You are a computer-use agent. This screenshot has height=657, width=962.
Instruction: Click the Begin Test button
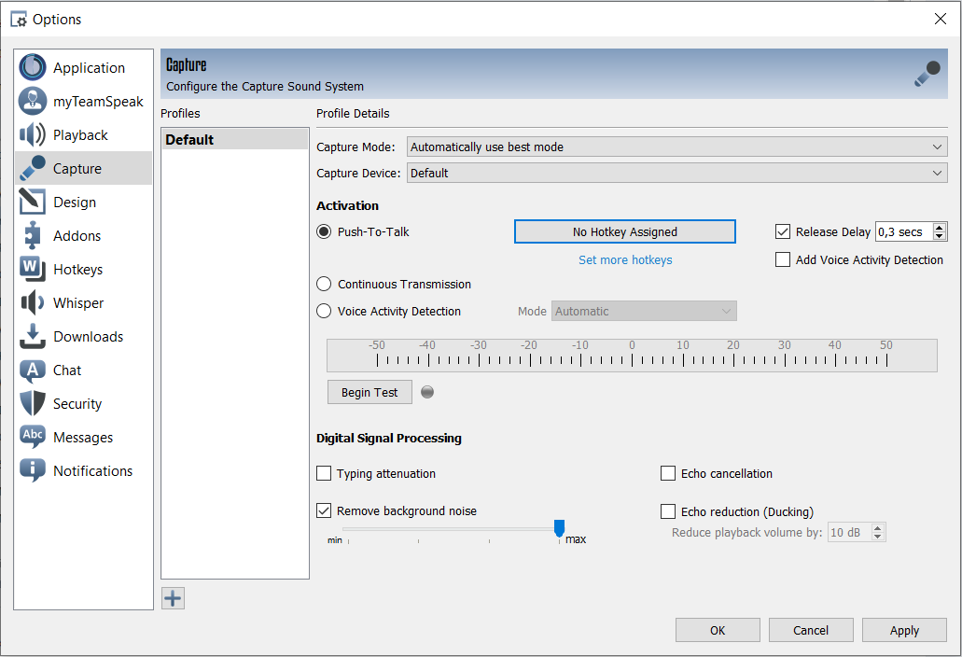369,392
